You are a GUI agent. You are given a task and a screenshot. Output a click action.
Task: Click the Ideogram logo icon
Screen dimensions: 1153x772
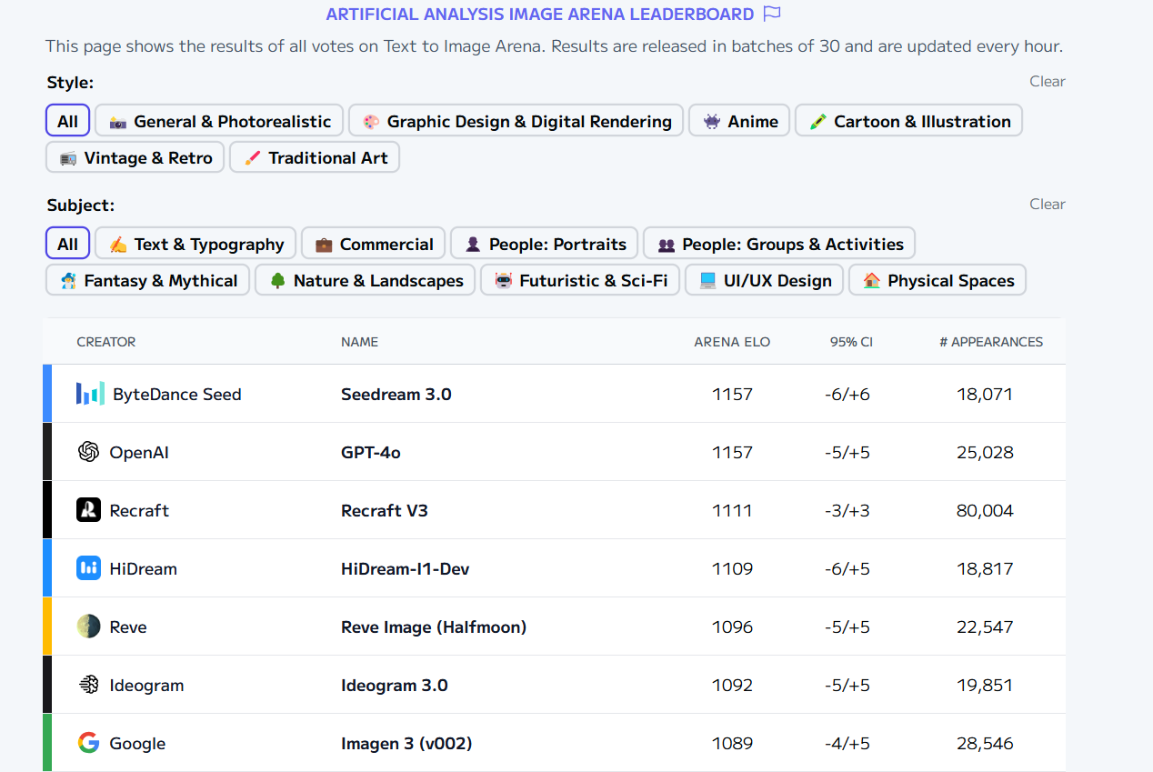click(x=88, y=685)
